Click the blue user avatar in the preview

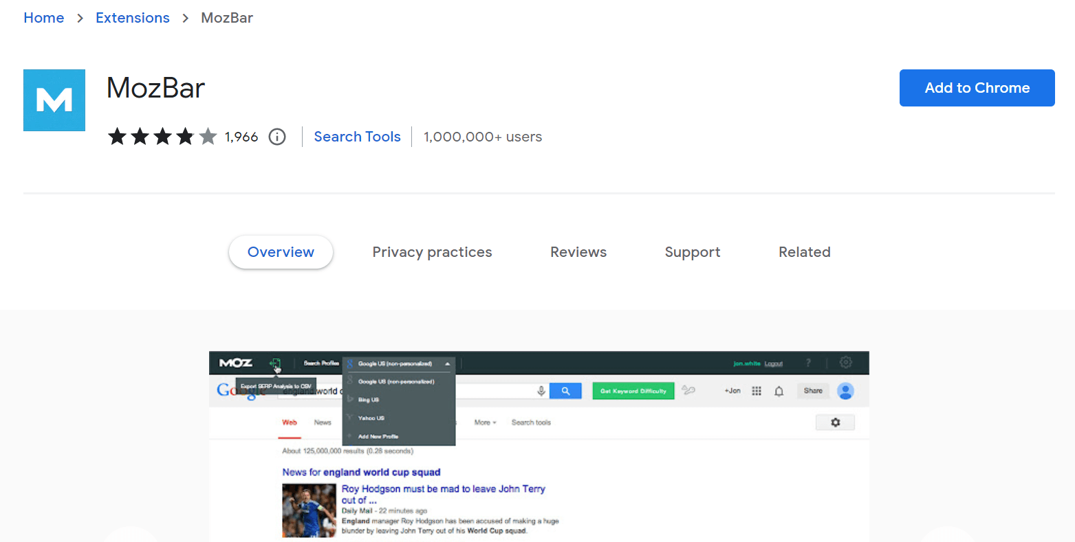pos(845,391)
